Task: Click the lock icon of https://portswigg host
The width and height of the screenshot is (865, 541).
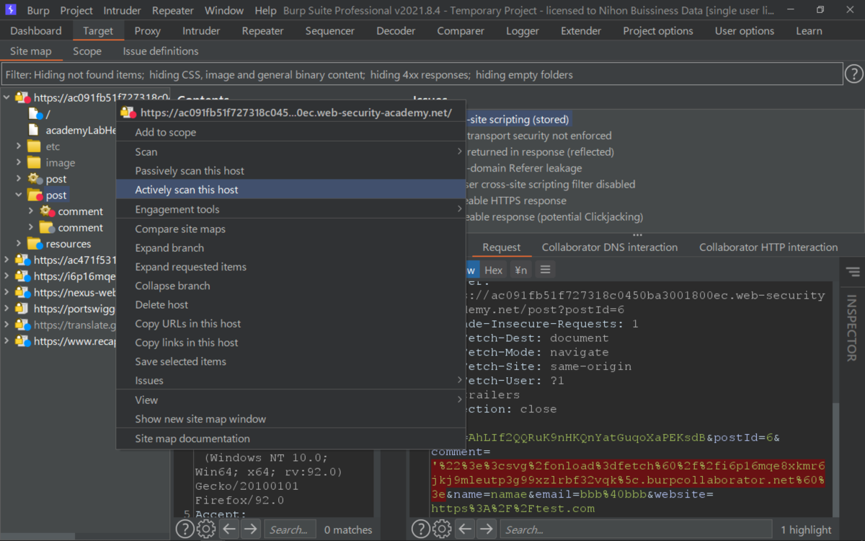Action: pyautogui.click(x=22, y=309)
